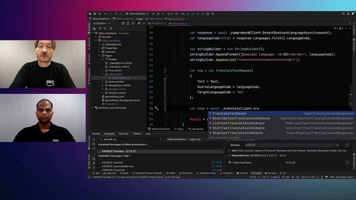Image resolution: width=356 pixels, height=200 pixels.
Task: Open the package Version dropdown 3.7.5.22
Action: (292, 145)
